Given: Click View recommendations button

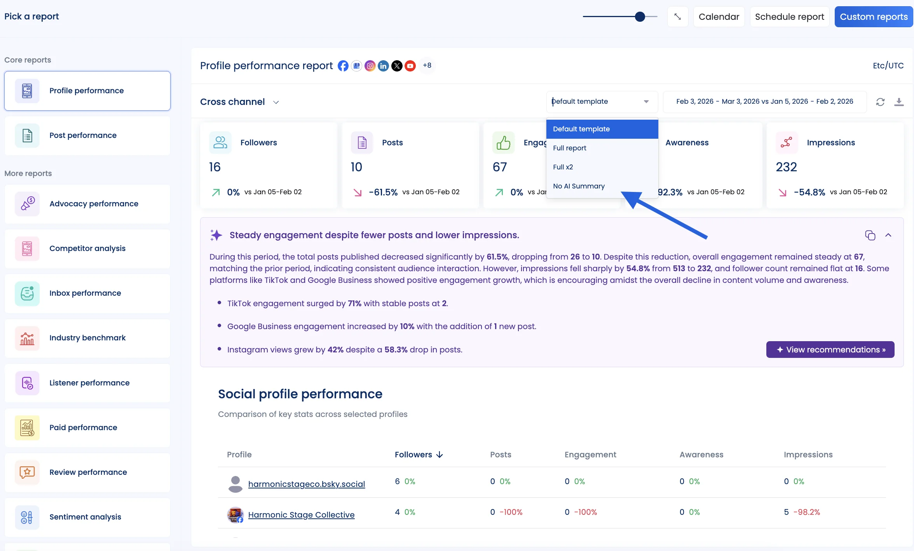Looking at the screenshot, I should tap(830, 350).
